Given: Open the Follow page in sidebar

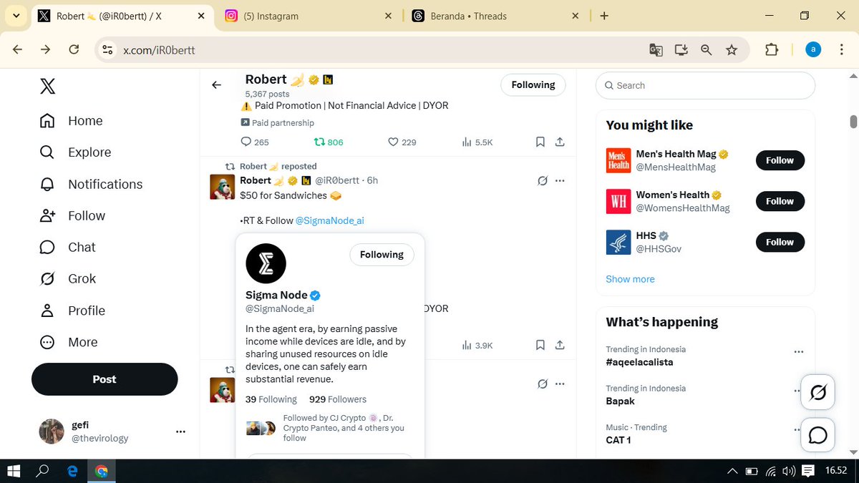Looking at the screenshot, I should point(73,215).
